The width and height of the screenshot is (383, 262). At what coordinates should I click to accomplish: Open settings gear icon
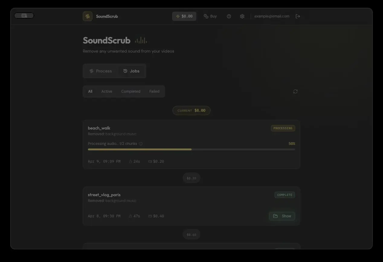tap(242, 16)
